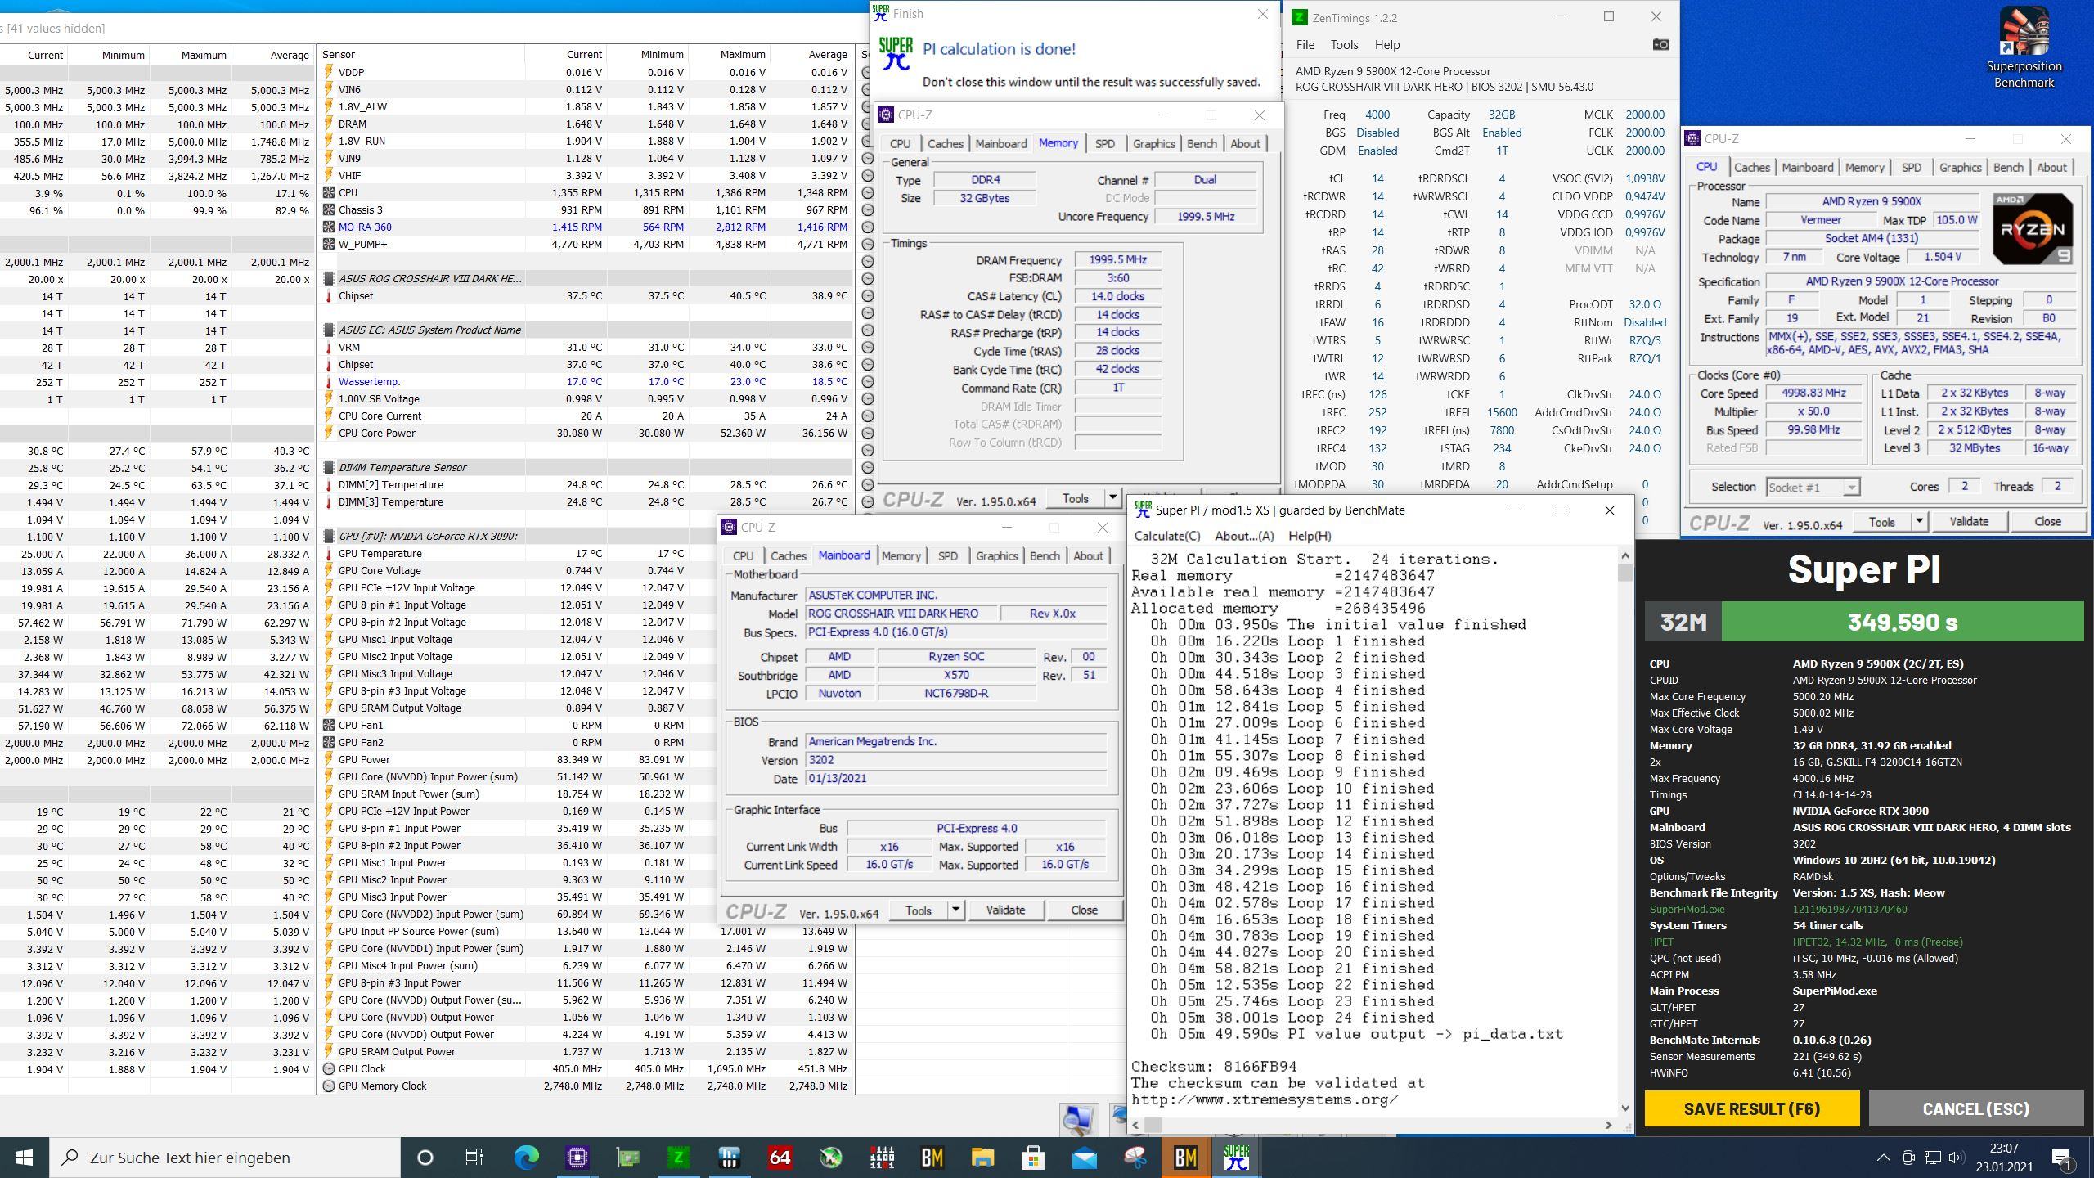
Task: Open the binary digits taskbar icon
Action: (882, 1158)
